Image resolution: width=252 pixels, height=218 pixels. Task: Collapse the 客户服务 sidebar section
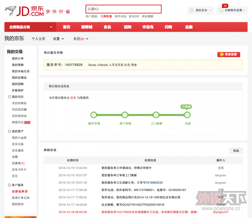[x=9, y=185]
